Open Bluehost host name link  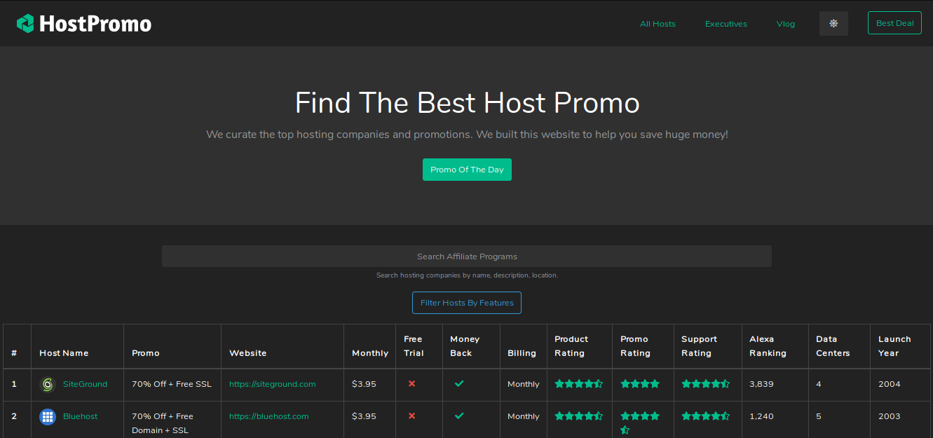[81, 416]
